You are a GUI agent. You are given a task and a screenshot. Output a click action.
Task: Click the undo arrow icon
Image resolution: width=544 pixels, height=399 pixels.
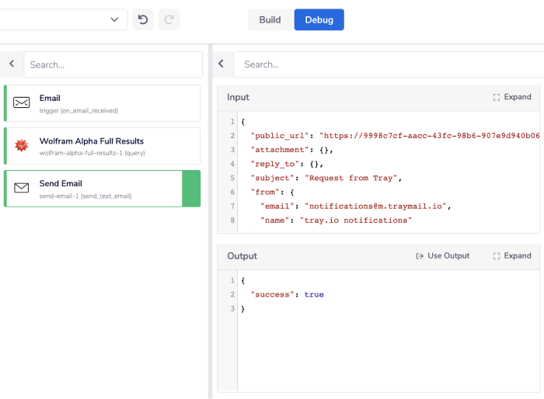point(143,19)
